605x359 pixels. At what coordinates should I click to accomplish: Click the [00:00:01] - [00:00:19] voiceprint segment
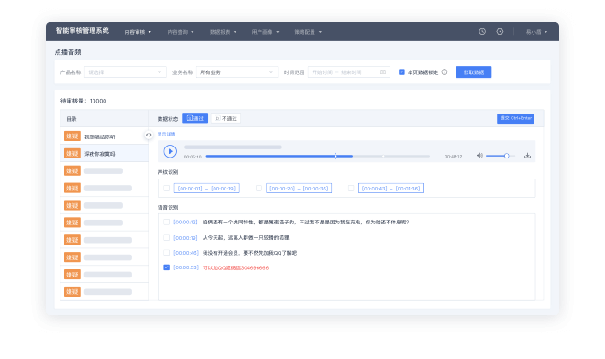207,188
